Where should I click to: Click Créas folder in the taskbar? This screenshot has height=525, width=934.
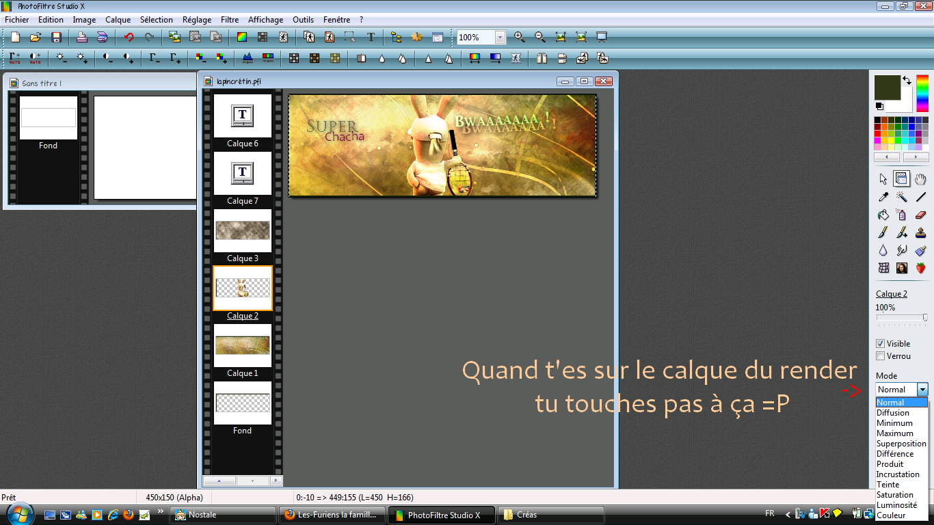[x=551, y=515]
